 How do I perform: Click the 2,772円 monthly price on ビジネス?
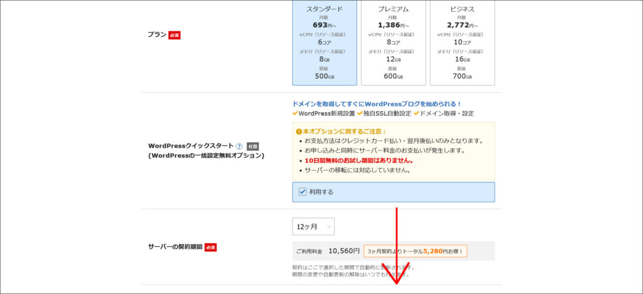click(463, 25)
